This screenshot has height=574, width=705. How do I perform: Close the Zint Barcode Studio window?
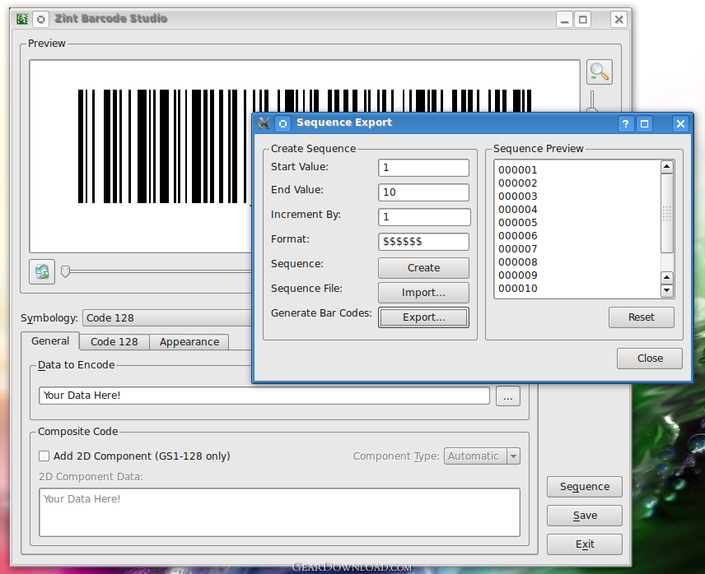[619, 20]
